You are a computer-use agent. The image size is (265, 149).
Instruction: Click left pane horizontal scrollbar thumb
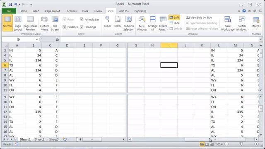pyautogui.click(x=92, y=139)
